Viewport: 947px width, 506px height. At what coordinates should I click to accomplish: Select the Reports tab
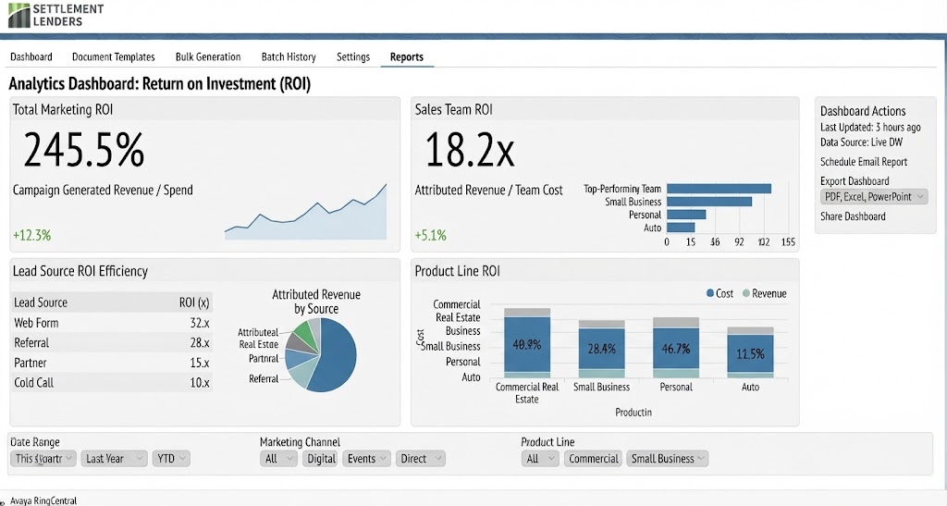click(407, 56)
